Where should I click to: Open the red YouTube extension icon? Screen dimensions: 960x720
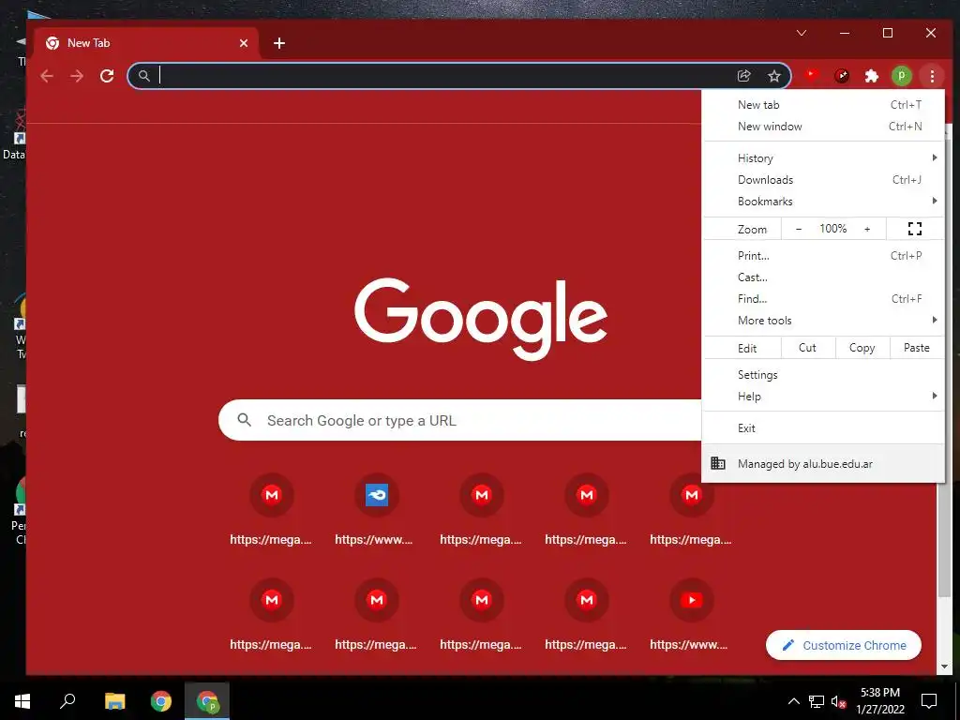tap(812, 76)
